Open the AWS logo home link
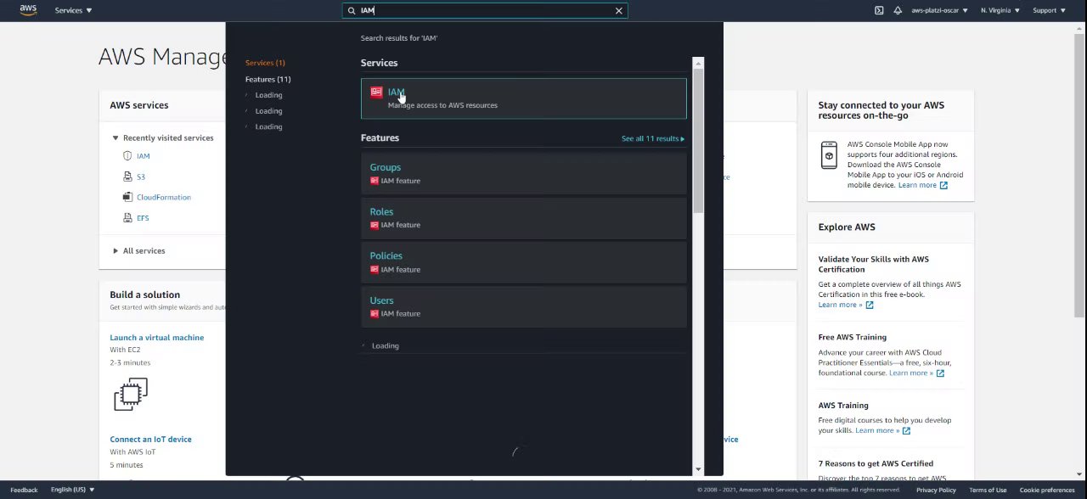The width and height of the screenshot is (1087, 499). [x=28, y=10]
